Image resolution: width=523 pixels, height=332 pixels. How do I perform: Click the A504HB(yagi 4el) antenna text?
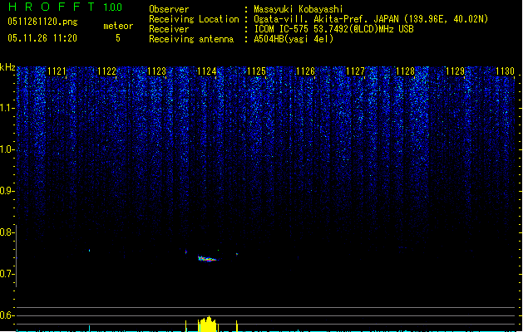pyautogui.click(x=294, y=39)
